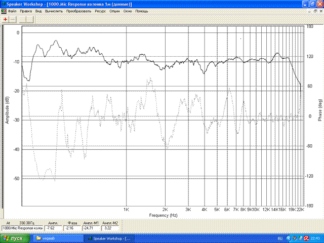Click the RU language indicator
324x243 pixels.
(280, 238)
